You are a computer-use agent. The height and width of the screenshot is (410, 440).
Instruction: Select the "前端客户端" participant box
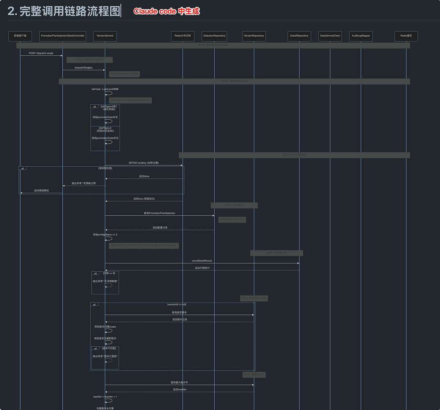[20, 36]
